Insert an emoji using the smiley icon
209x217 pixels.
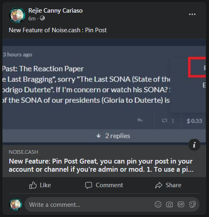tap(158, 204)
